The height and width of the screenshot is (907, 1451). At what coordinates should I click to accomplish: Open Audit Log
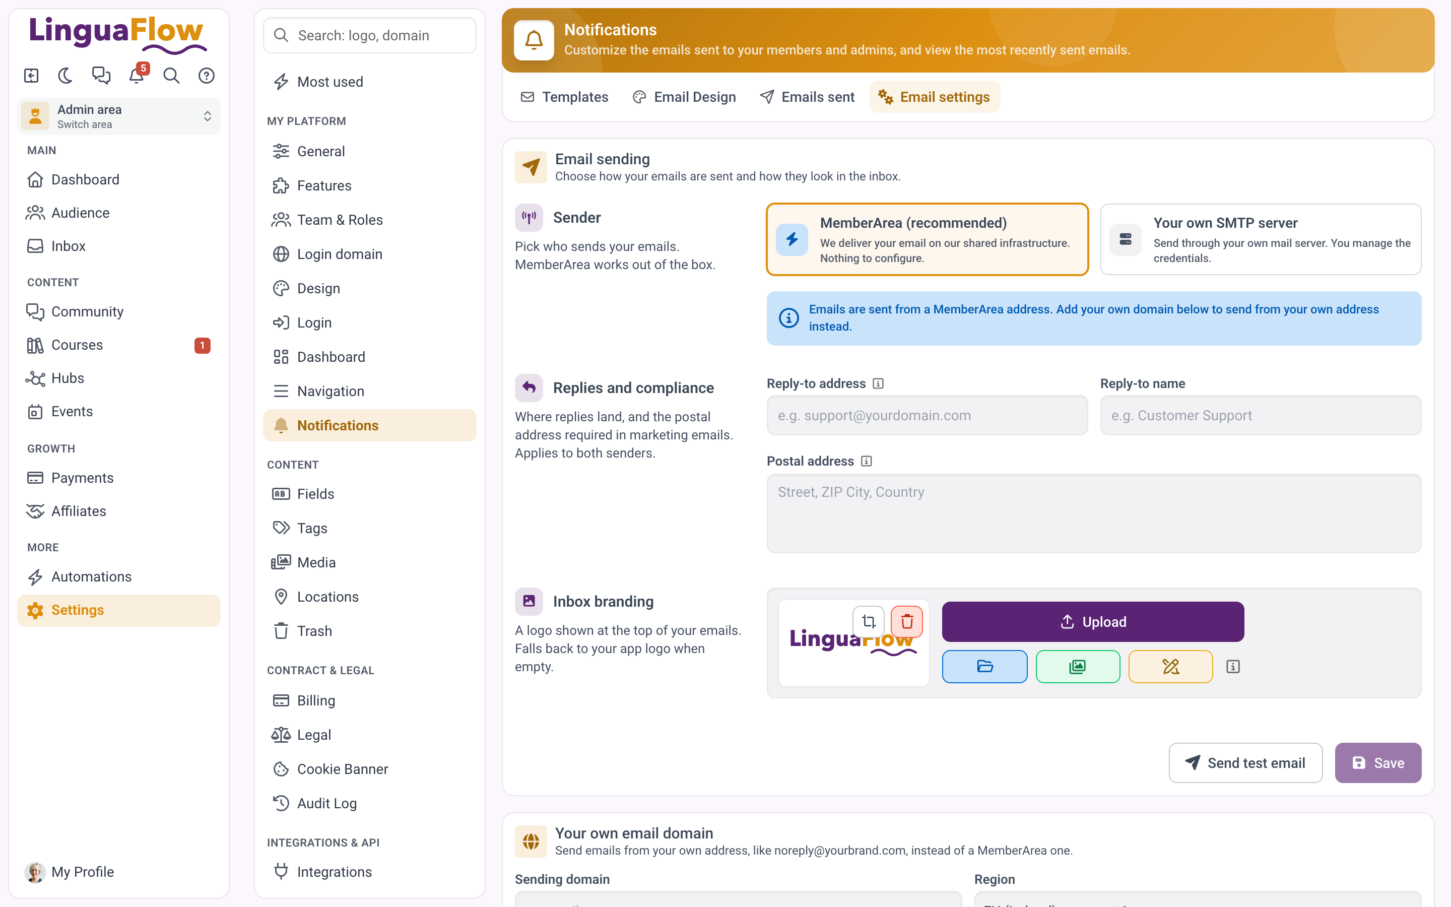coord(369,803)
